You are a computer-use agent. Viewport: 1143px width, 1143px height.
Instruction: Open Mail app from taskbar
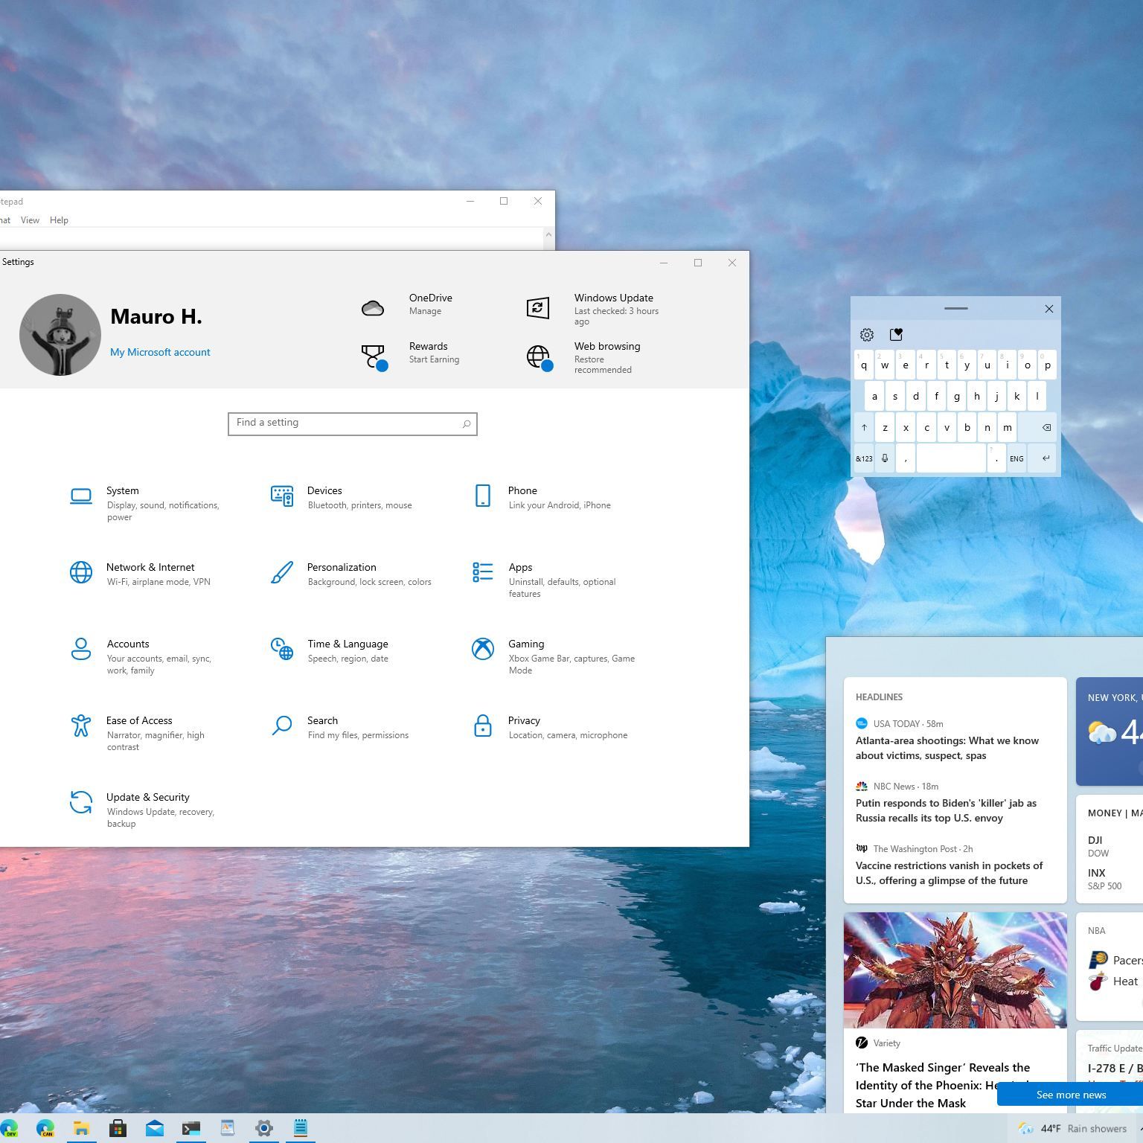[154, 1128]
